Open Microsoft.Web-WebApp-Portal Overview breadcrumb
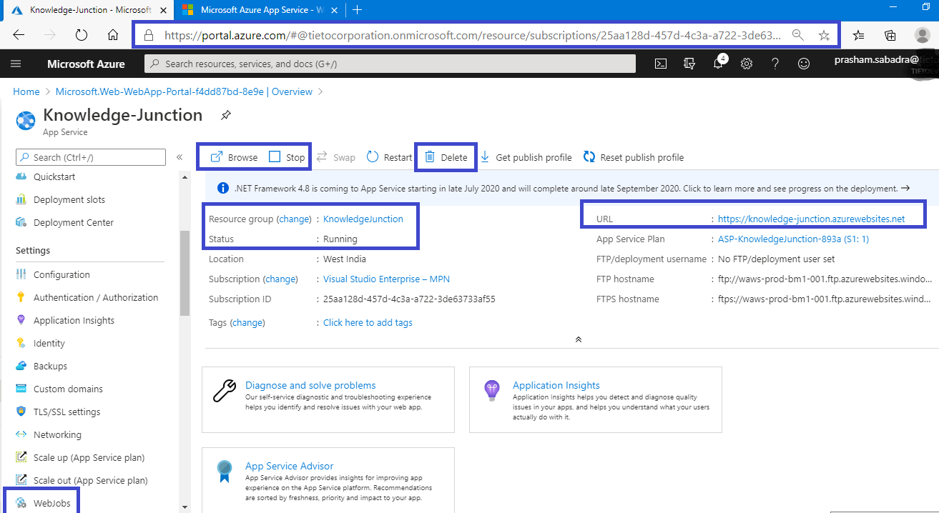This screenshot has height=513, width=939. tap(184, 91)
